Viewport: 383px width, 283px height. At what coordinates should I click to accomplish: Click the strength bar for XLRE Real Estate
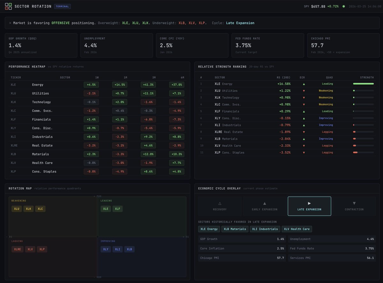(363, 132)
